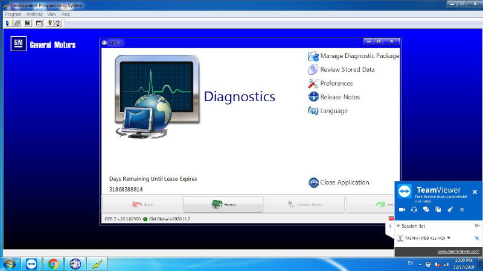The image size is (483, 271).
Task: Click the Review Stored Data disc icon
Action: (x=313, y=69)
